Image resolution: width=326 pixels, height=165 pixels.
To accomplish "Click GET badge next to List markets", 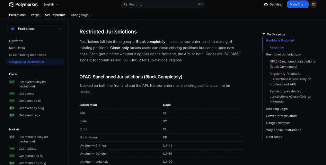I will pos(12,149).
